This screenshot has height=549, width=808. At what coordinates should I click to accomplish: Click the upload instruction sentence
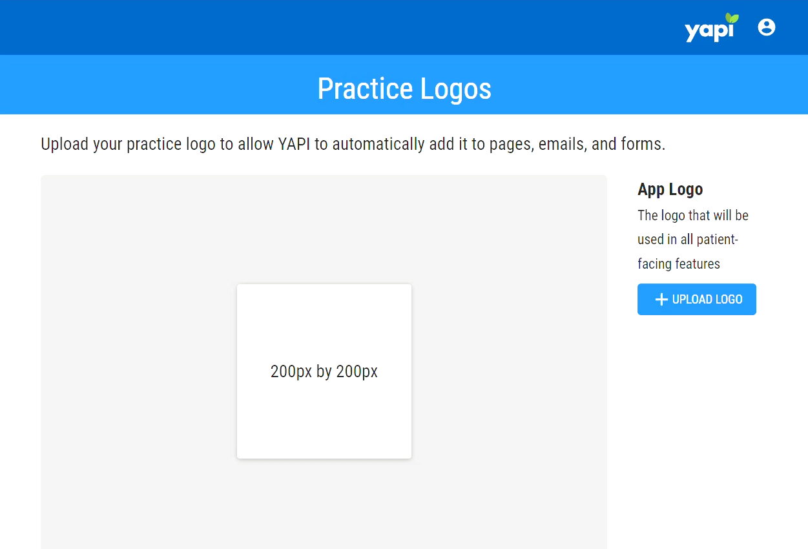click(353, 144)
